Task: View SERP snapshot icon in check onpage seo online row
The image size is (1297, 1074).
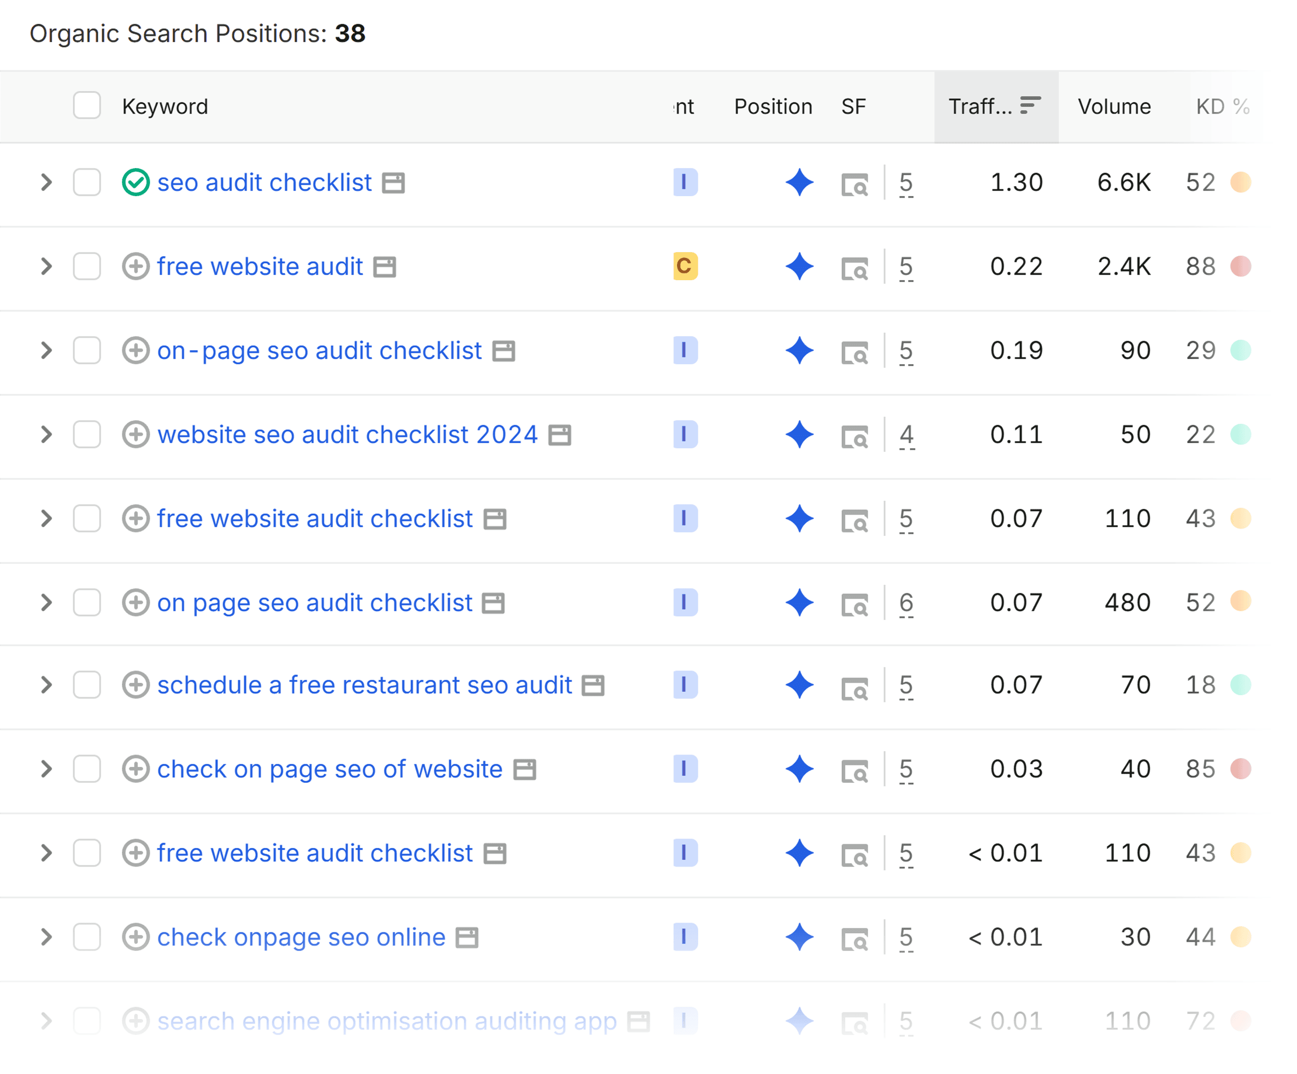Action: click(856, 940)
